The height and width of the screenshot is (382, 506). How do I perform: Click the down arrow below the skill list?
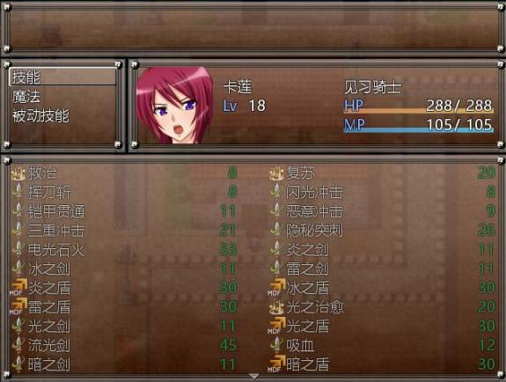(253, 376)
